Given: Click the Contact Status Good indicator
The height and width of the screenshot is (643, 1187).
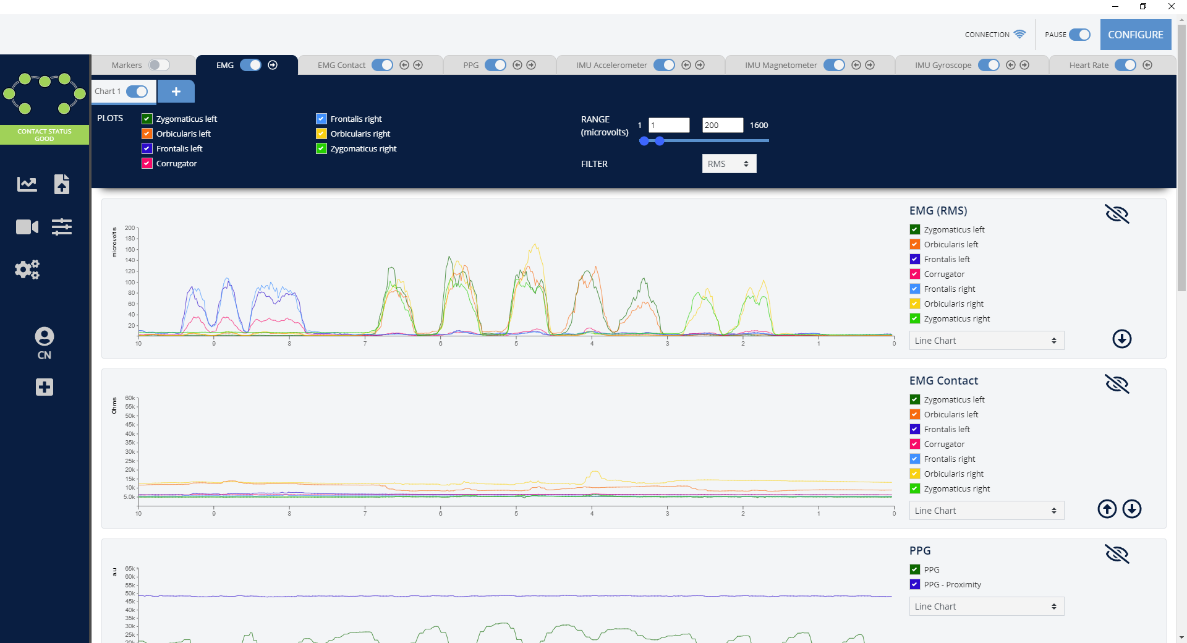Looking at the screenshot, I should pos(45,135).
